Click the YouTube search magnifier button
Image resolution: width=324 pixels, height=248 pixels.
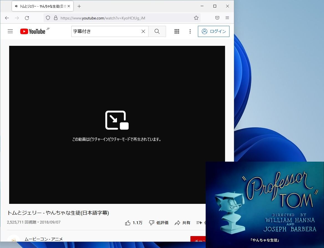click(157, 31)
